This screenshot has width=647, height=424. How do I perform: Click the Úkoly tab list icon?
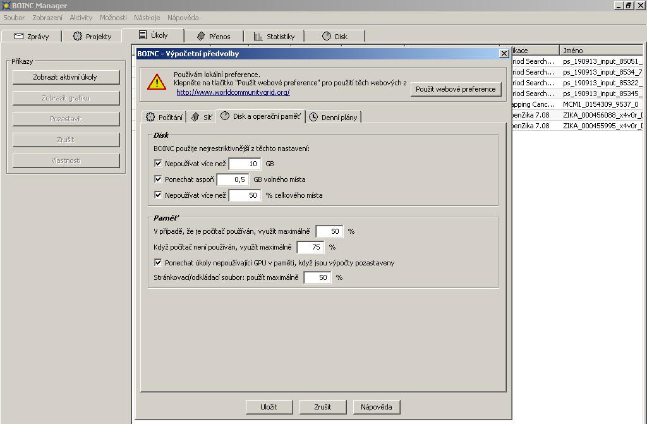click(143, 35)
